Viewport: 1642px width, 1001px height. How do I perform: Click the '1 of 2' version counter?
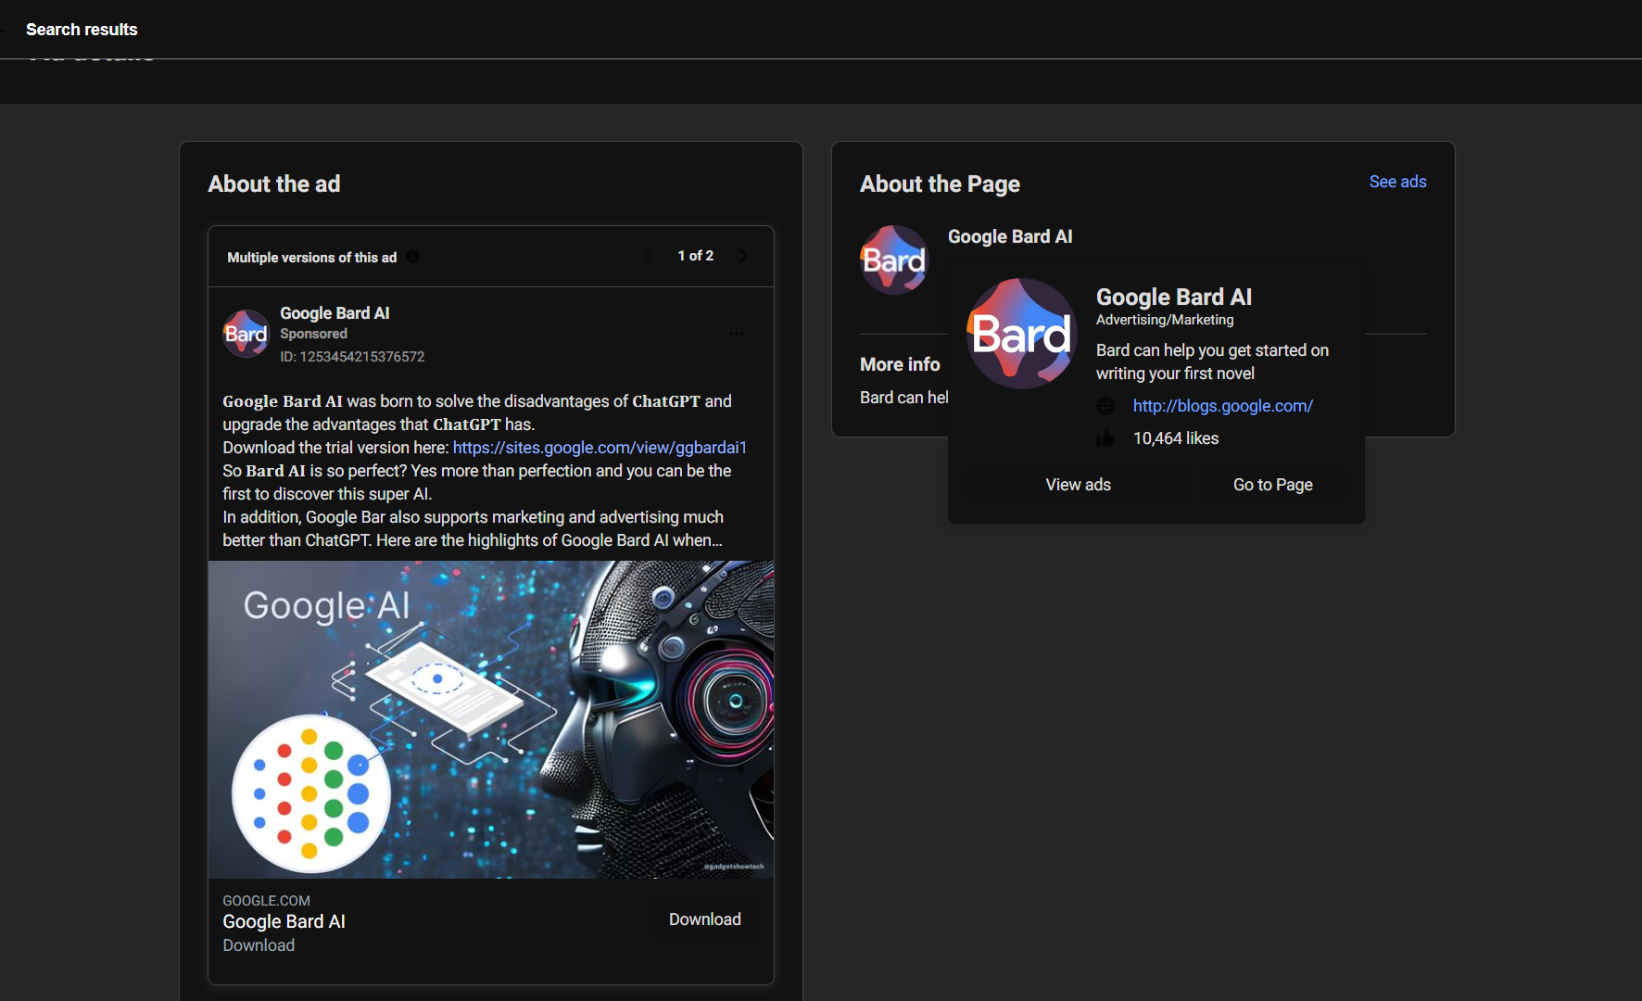click(x=696, y=256)
